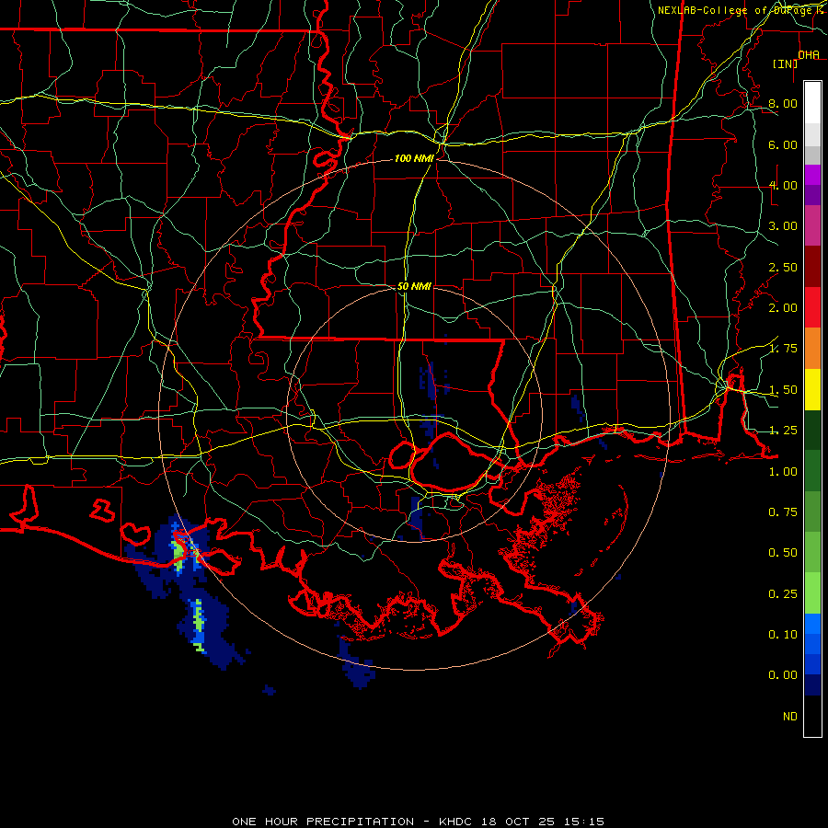The width and height of the screenshot is (828, 828).
Task: Select the 2.00 legend value
Action: pos(783,308)
